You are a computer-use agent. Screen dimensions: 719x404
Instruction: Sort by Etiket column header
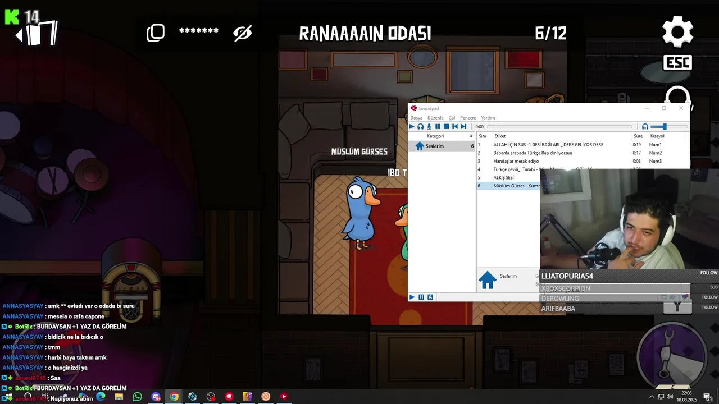[x=500, y=136]
